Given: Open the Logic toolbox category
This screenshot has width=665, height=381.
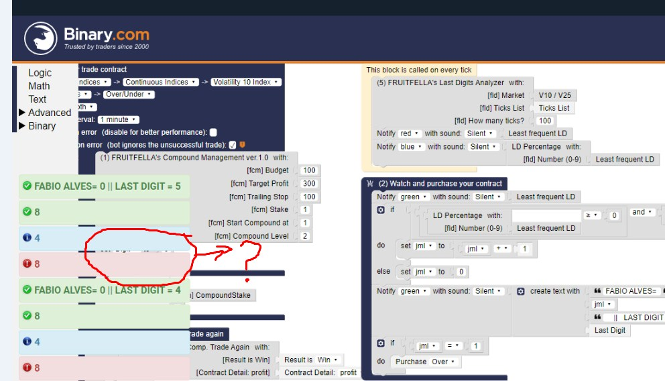Looking at the screenshot, I should click(x=40, y=73).
